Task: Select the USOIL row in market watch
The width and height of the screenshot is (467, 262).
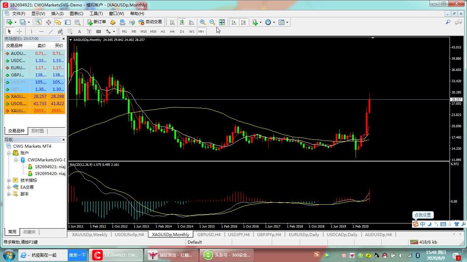Action: [x=35, y=103]
